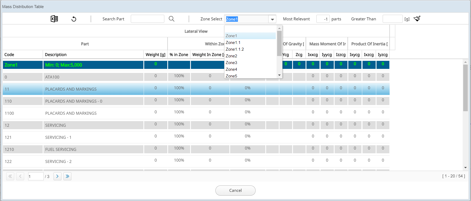Click the Most Relevant parts field
This screenshot has height=201, width=471.
[x=323, y=19]
